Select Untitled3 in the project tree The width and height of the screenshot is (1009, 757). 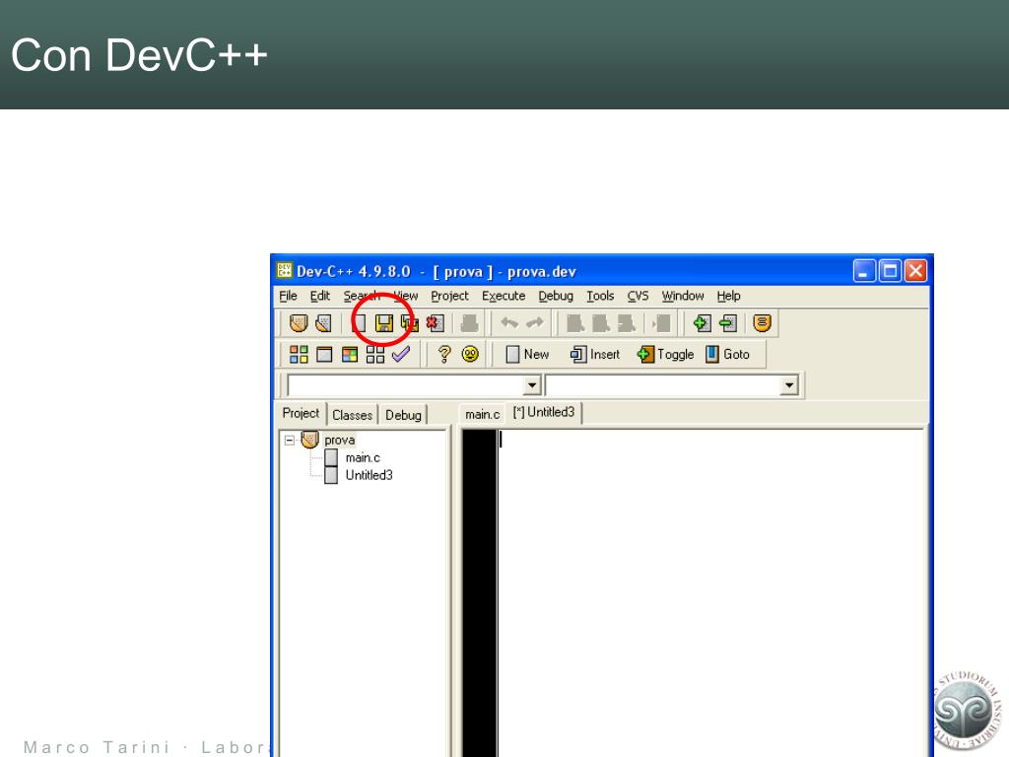point(369,475)
